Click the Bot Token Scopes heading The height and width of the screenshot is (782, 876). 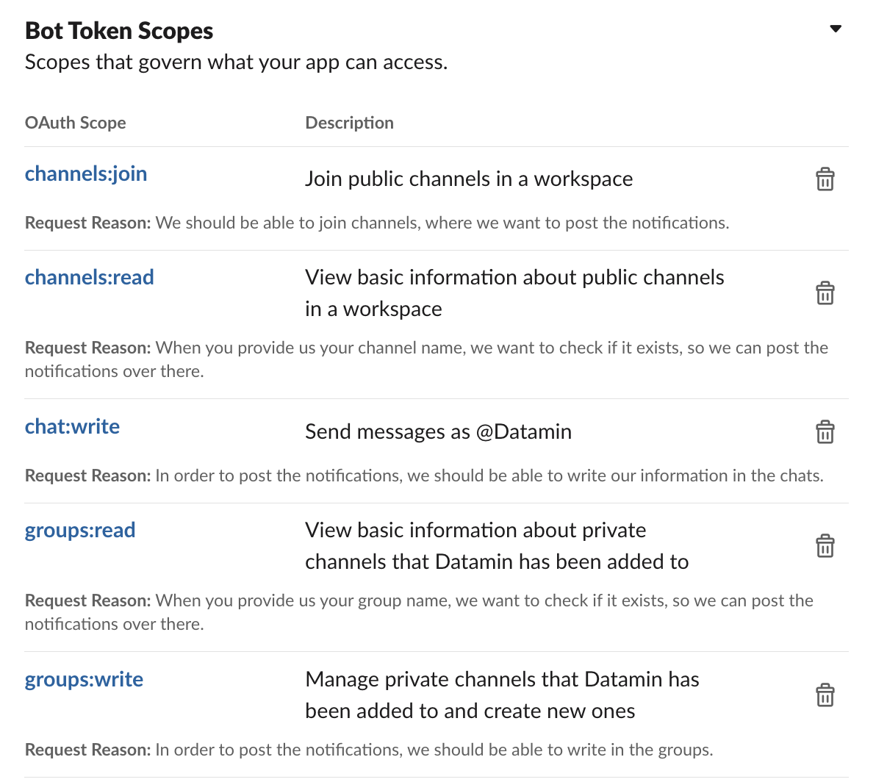pos(119,31)
